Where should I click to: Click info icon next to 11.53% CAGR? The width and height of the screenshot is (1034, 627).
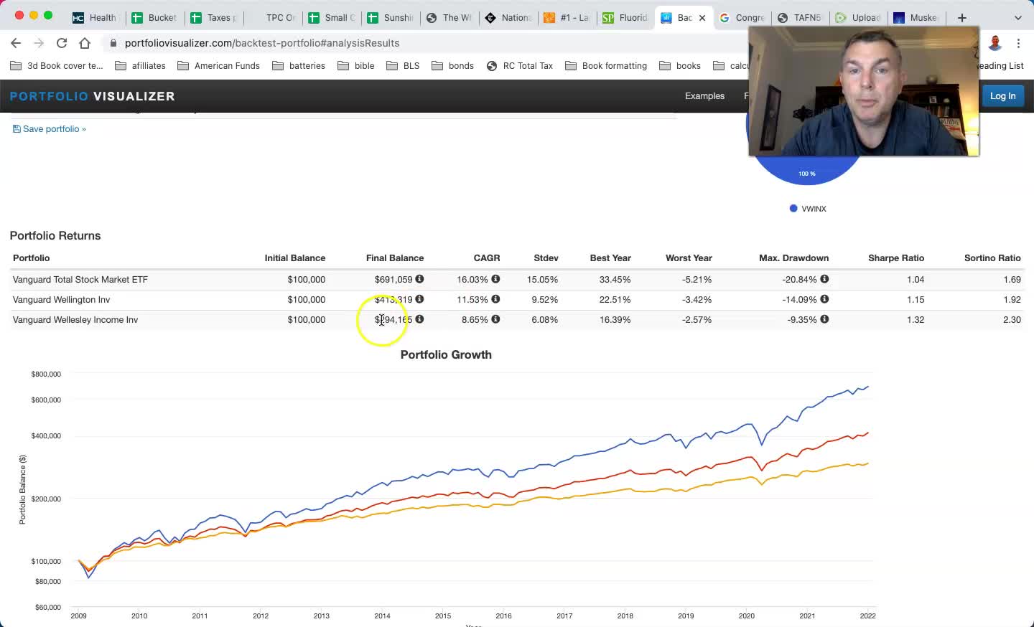coord(495,299)
